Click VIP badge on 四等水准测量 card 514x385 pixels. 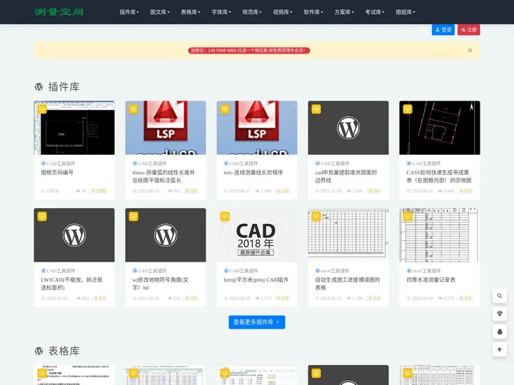[x=408, y=217]
